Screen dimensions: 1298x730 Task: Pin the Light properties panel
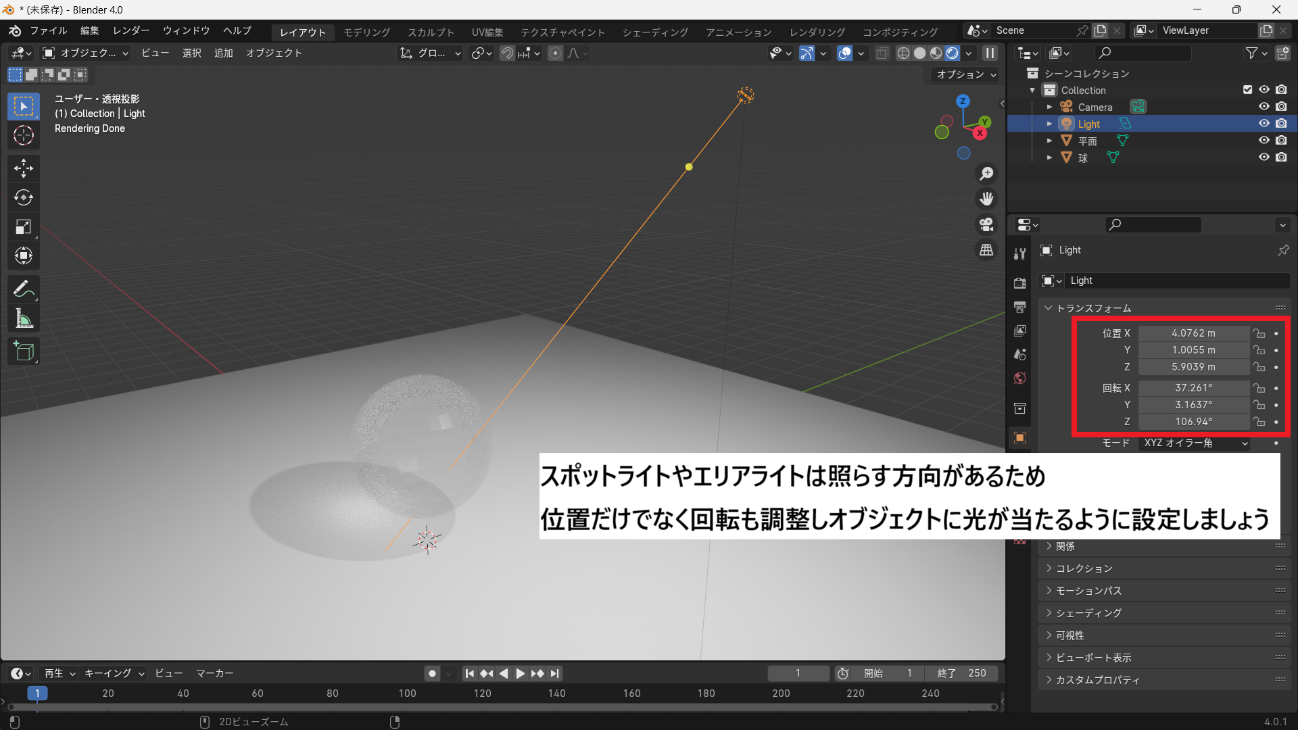tap(1283, 250)
